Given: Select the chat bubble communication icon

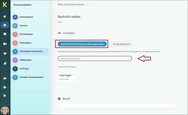Looking at the screenshot, I should 5,25.
